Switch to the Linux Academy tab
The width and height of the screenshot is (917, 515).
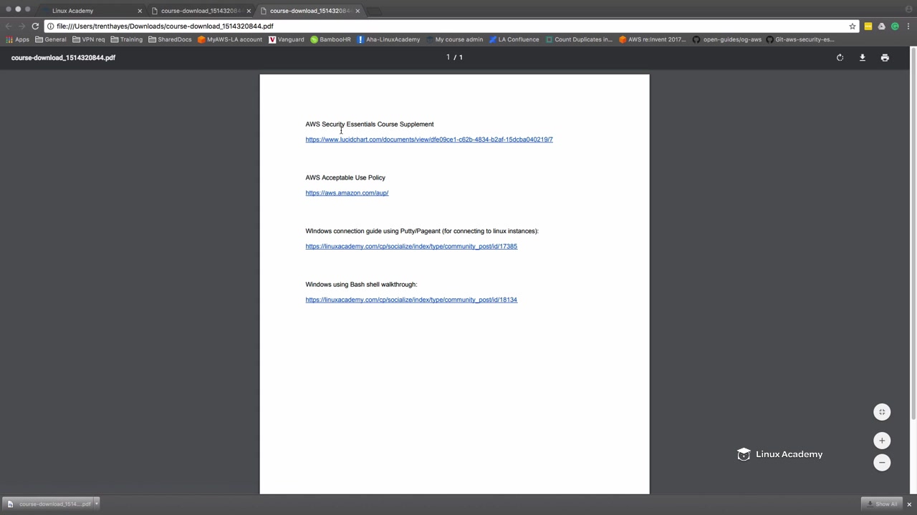(x=91, y=11)
